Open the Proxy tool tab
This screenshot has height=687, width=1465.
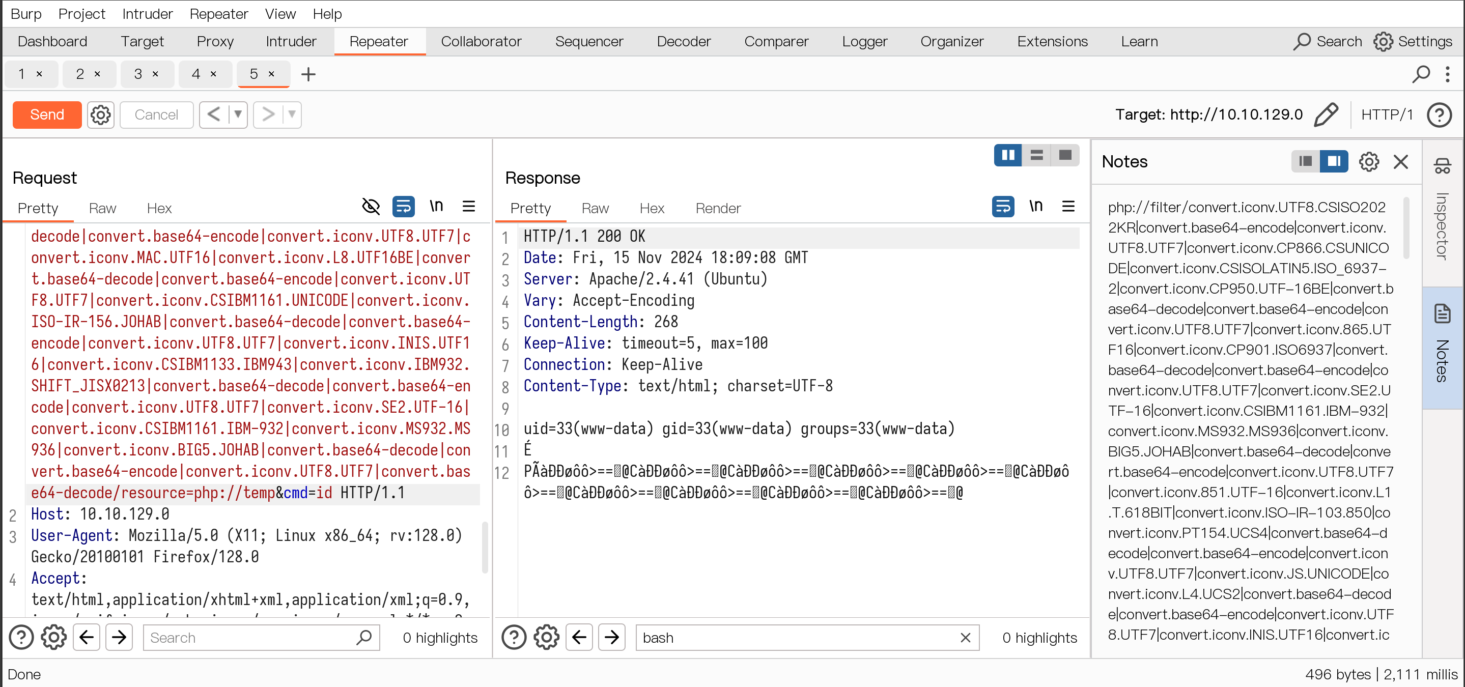215,42
